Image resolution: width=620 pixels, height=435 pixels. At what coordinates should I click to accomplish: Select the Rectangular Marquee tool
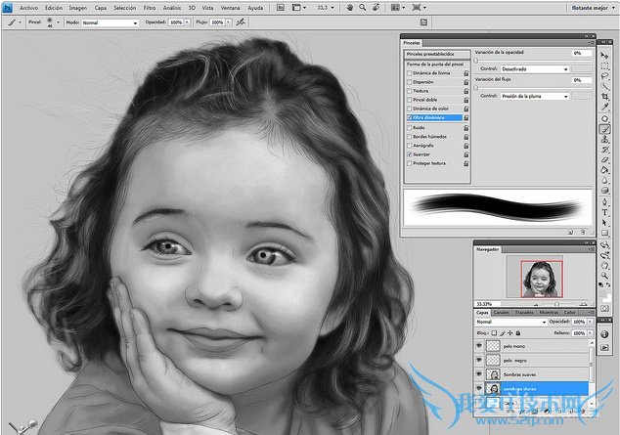click(x=604, y=65)
